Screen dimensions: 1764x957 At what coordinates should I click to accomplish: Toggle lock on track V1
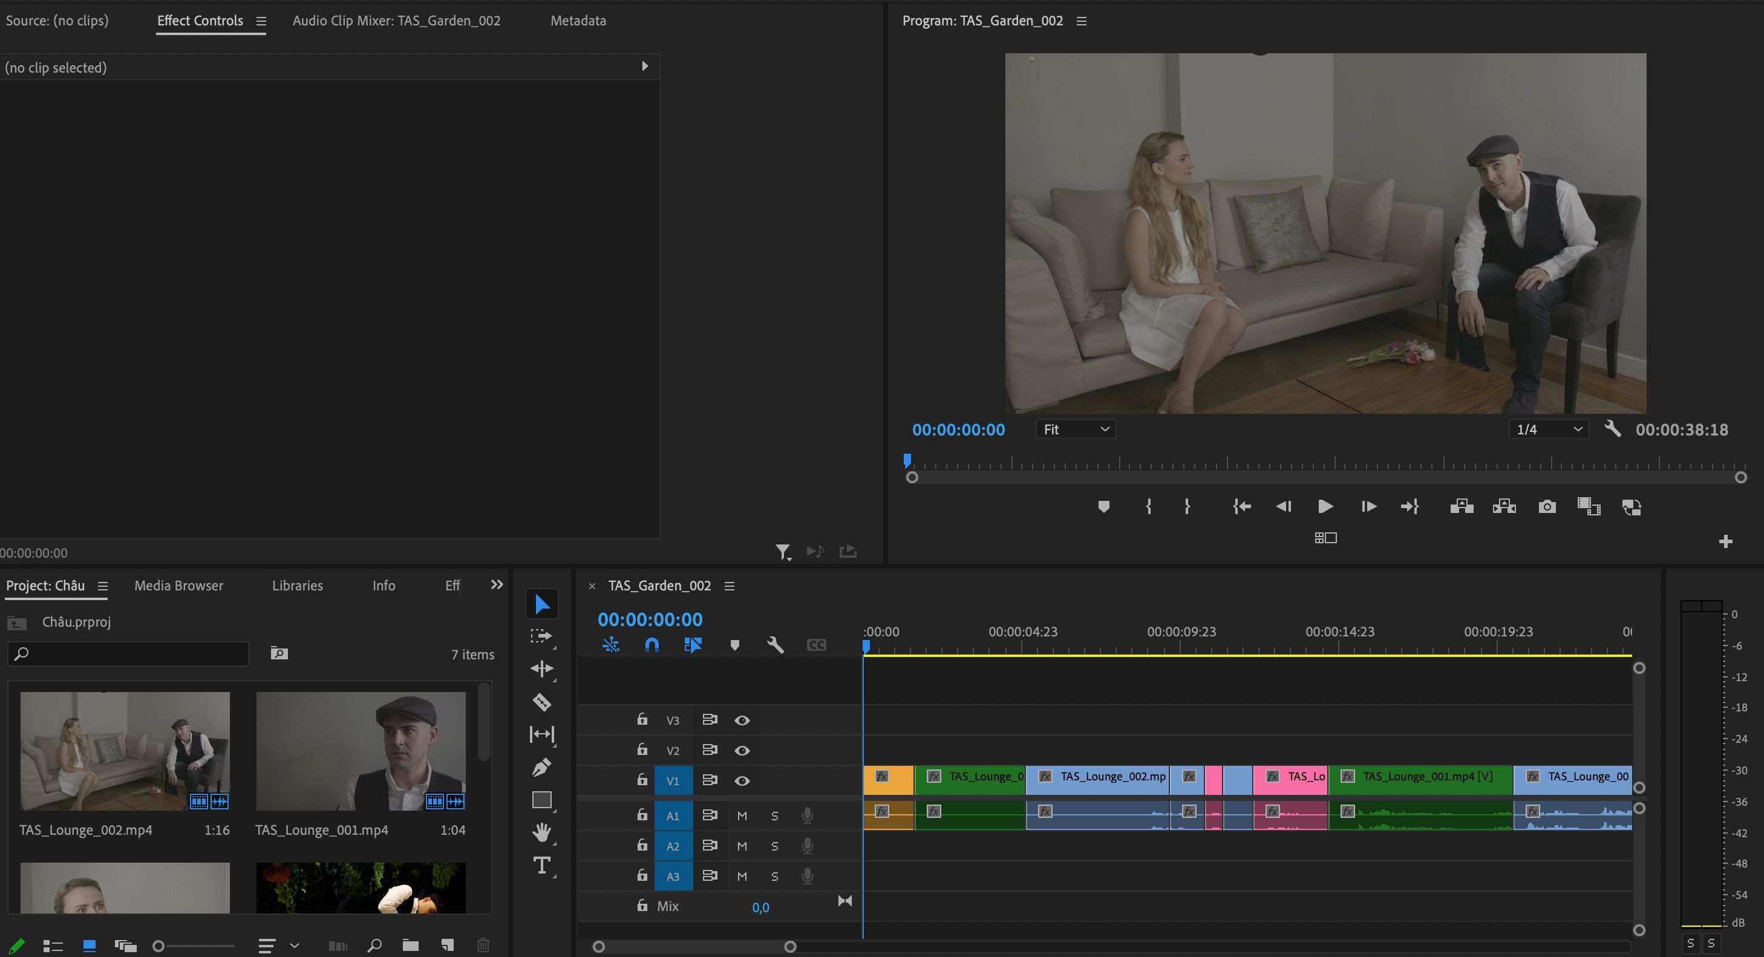click(x=642, y=780)
